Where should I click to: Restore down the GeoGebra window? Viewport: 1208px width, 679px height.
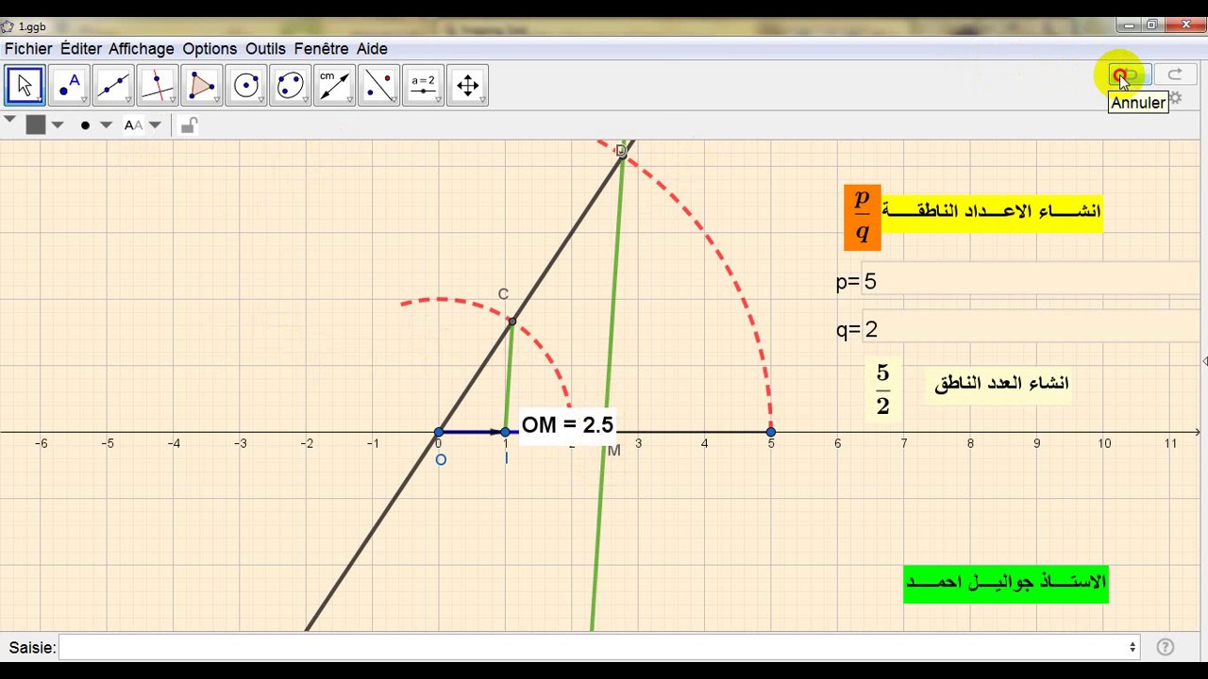1151,25
